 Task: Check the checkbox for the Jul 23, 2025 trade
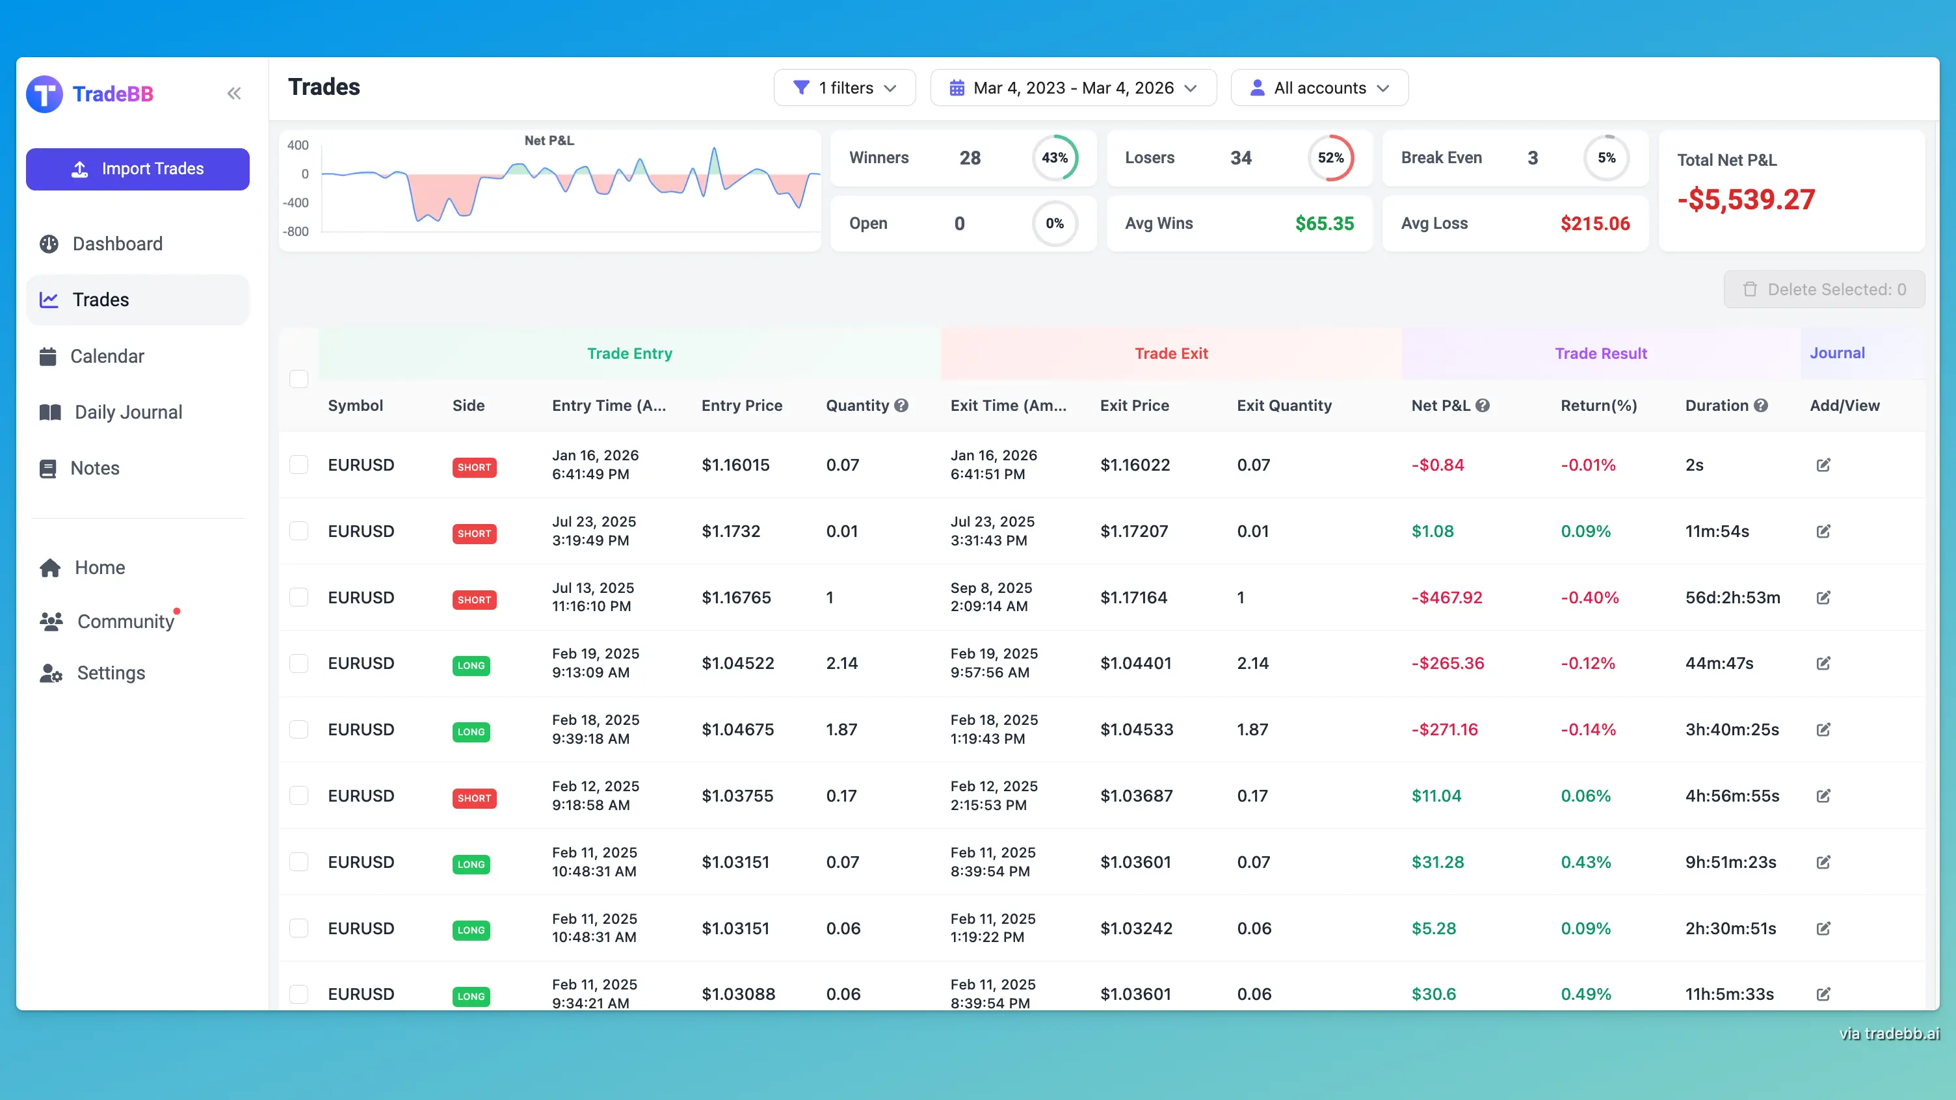pyautogui.click(x=299, y=530)
